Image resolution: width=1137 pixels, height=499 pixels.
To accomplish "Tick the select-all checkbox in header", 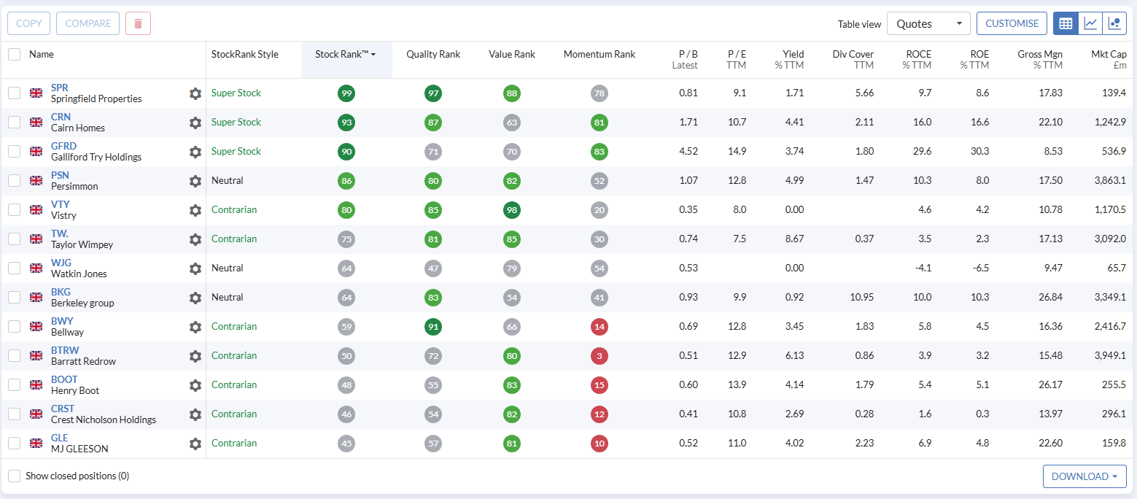I will (x=15, y=54).
